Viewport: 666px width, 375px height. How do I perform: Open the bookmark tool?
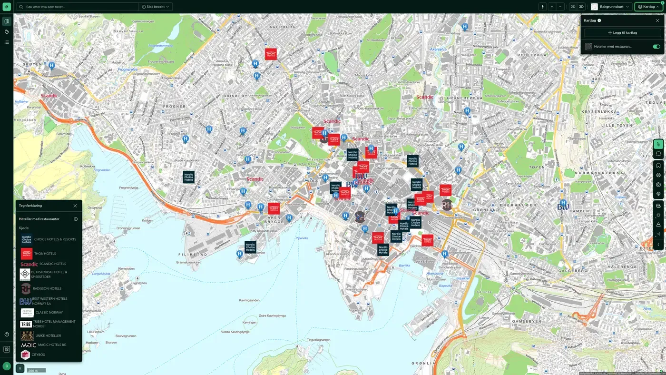click(x=658, y=166)
